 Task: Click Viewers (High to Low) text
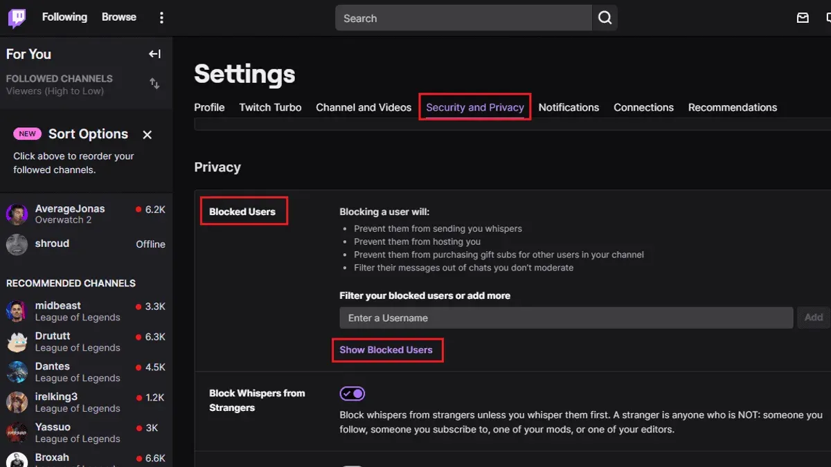55,91
